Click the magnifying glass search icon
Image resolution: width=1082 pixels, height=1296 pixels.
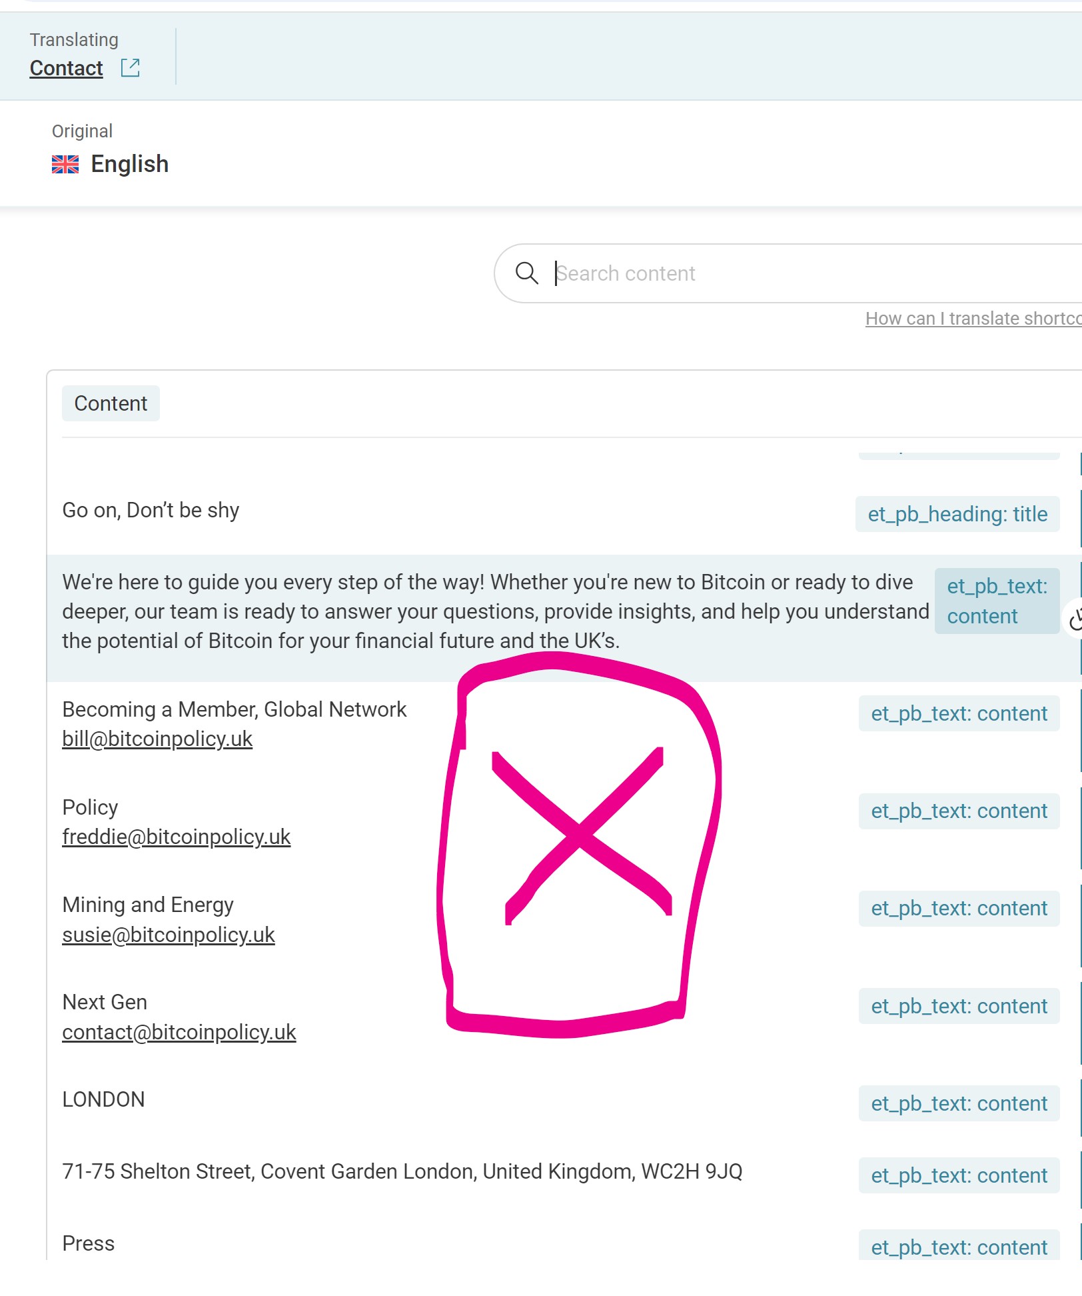tap(526, 273)
